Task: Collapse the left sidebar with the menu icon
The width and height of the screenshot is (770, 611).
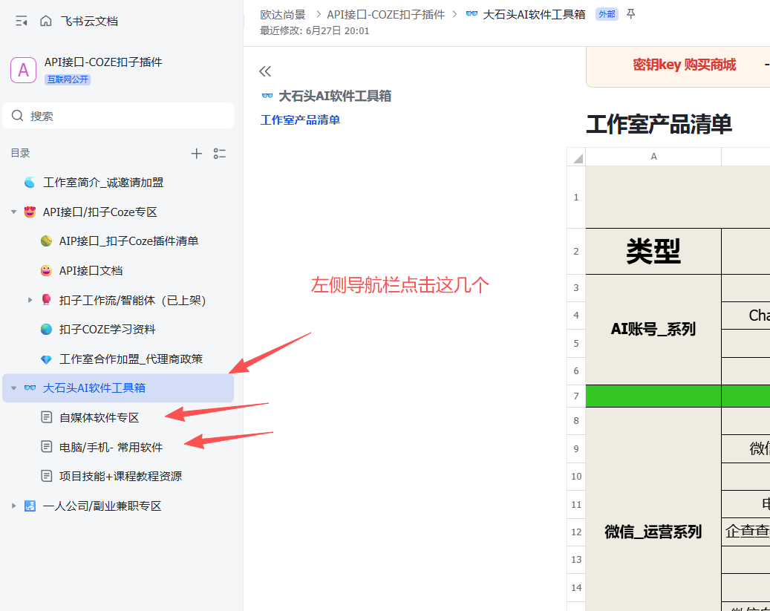Action: (x=21, y=21)
